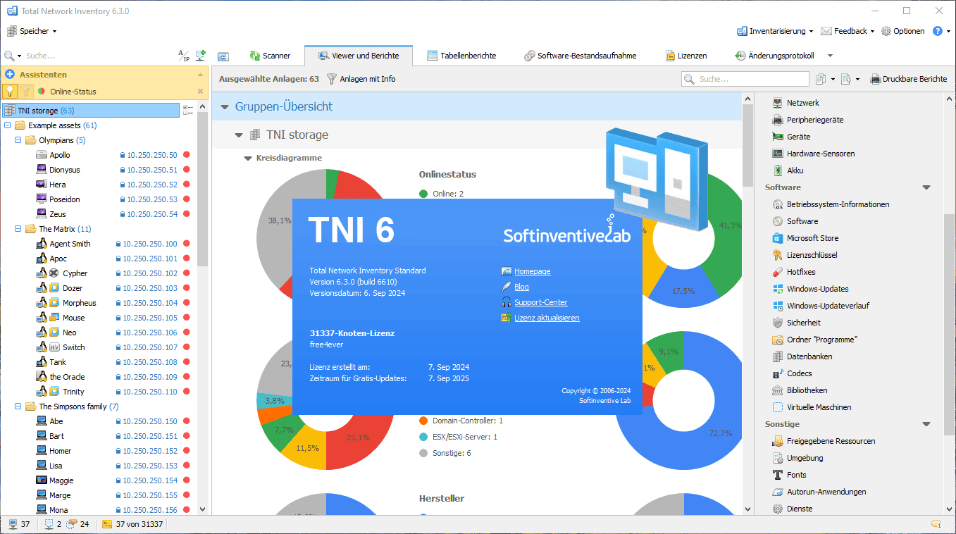
Task: Open the Tabellenberichte tab
Action: (x=461, y=56)
